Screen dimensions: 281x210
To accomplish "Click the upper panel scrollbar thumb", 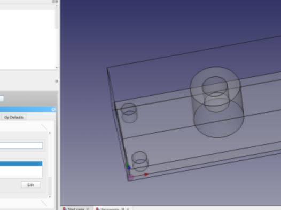I will point(57,19).
